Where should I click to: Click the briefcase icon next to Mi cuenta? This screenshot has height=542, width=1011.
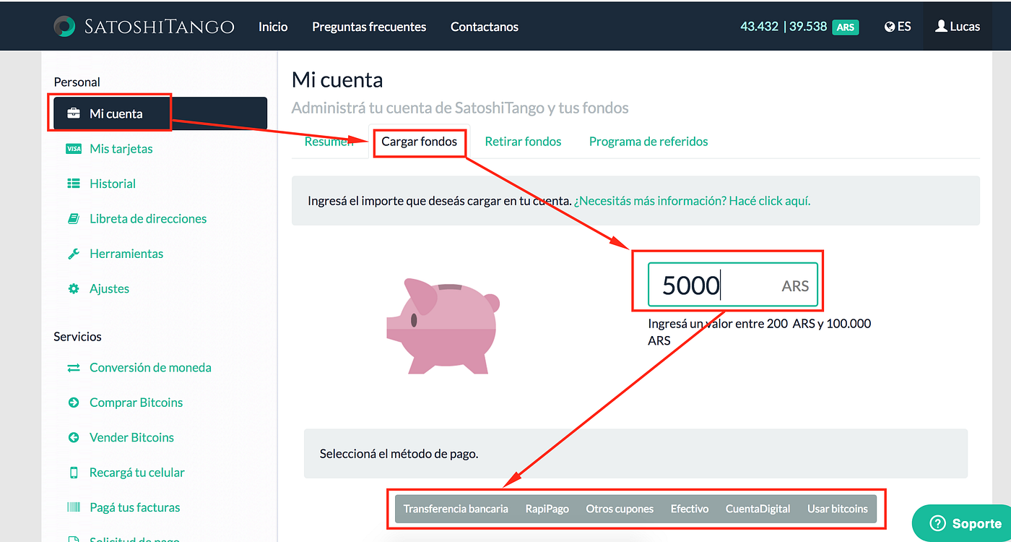point(74,113)
